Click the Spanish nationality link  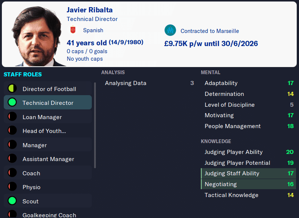[93, 30]
